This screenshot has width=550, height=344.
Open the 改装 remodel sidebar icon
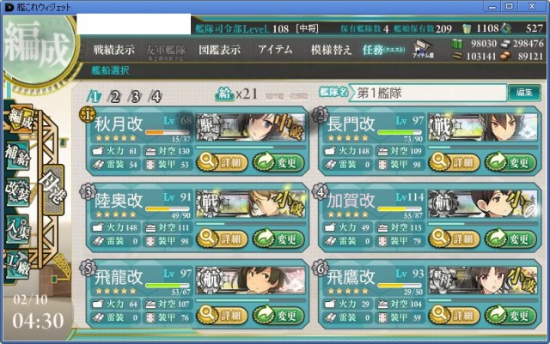(x=17, y=192)
